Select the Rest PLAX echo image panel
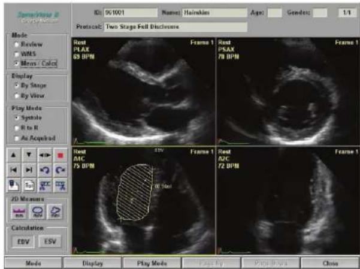The height and width of the screenshot is (269, 360). click(143, 92)
